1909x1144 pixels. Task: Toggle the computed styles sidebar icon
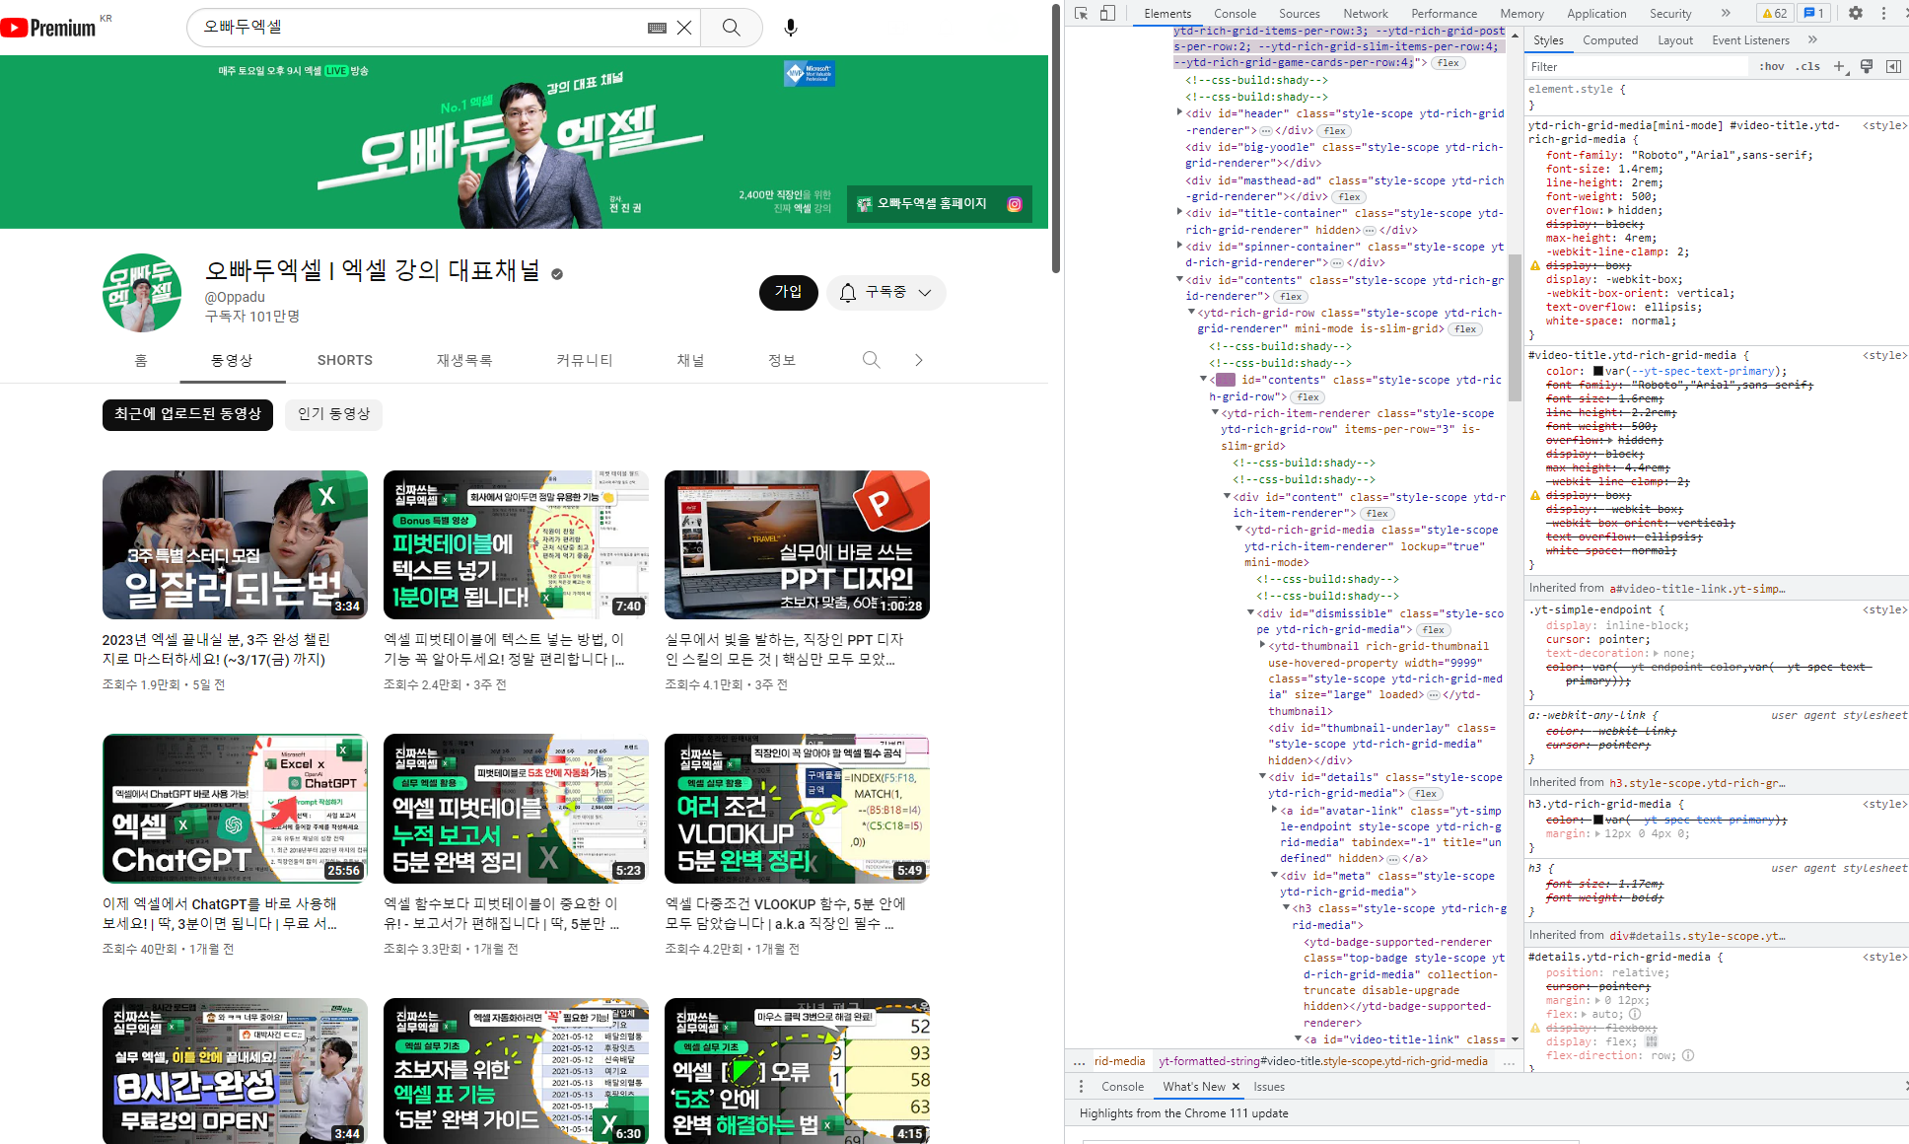click(x=1893, y=66)
